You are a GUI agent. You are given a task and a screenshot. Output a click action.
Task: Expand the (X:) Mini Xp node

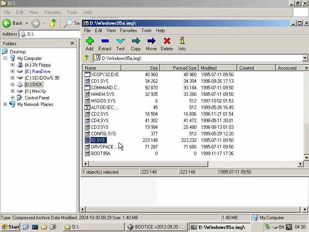click(x=12, y=91)
